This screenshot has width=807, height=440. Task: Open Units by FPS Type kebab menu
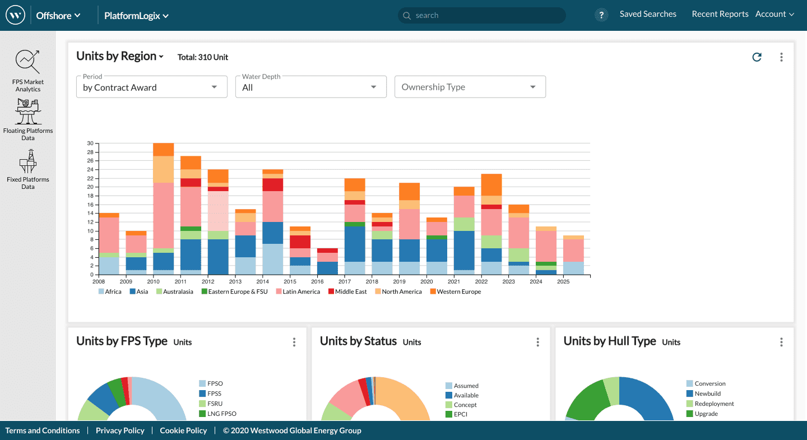pyautogui.click(x=294, y=342)
